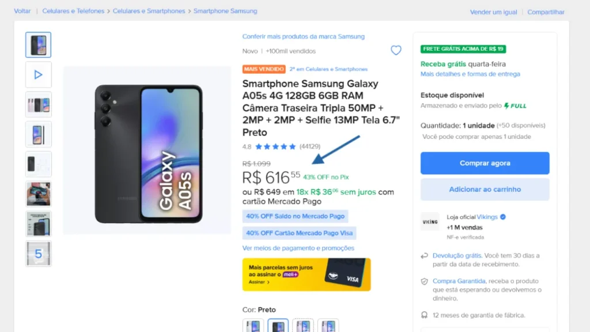
Task: Click the Compra Garantida shield icon
Action: click(x=425, y=281)
